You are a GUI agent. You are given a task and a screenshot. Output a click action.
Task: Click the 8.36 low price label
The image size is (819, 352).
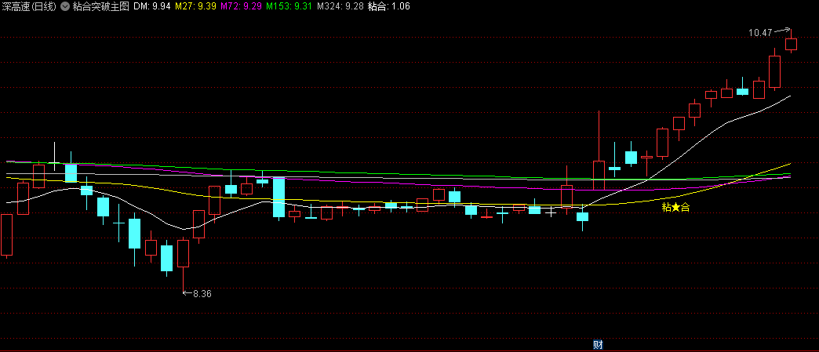pos(202,293)
